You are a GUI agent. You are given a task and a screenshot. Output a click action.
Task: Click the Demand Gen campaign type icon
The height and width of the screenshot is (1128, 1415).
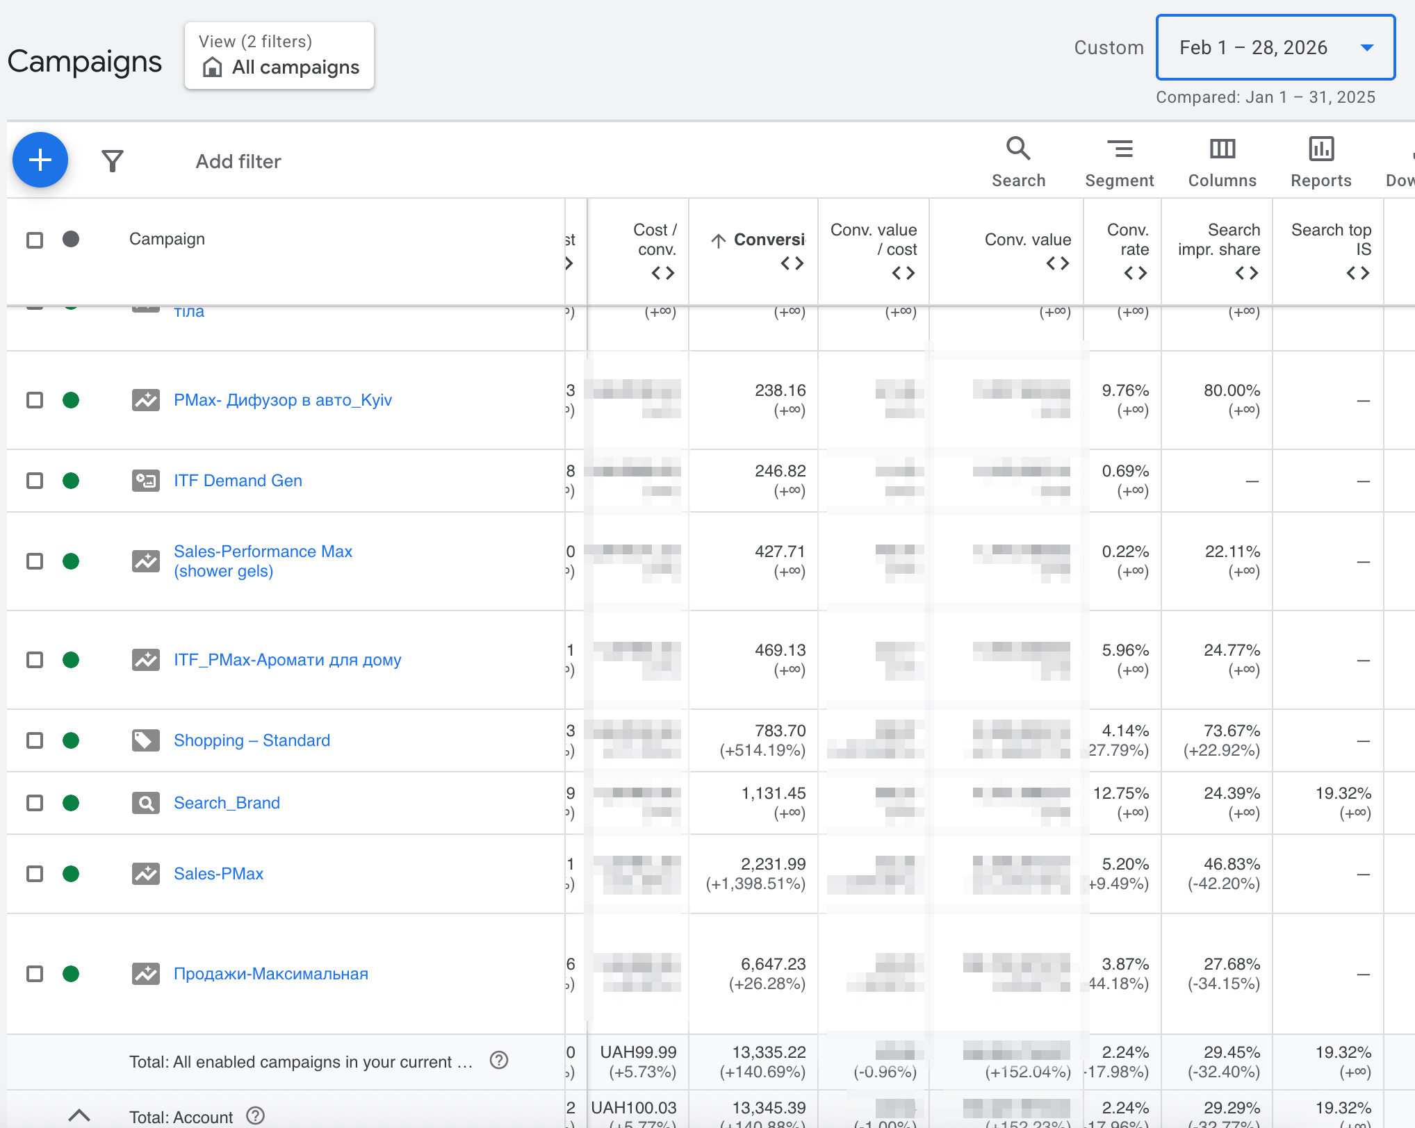(x=146, y=481)
